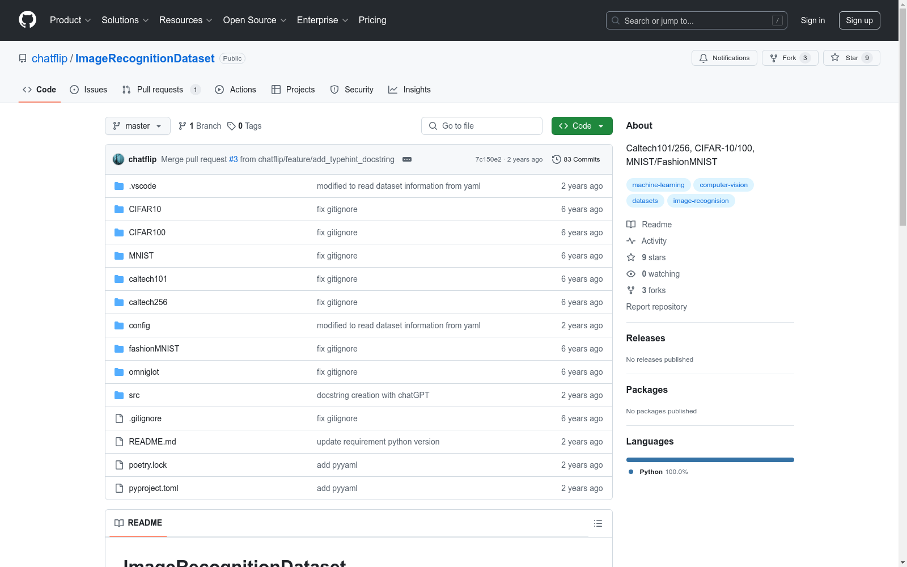Screen dimensions: 907x567
Task: Click the fashionMNIST folder icon
Action: [x=119, y=349]
